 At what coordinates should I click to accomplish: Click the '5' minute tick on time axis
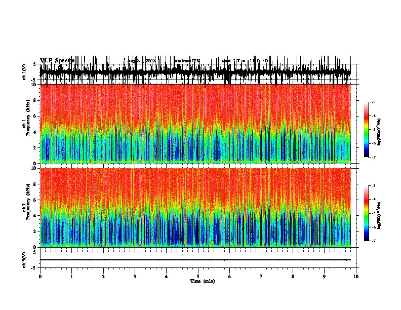tap(198, 277)
